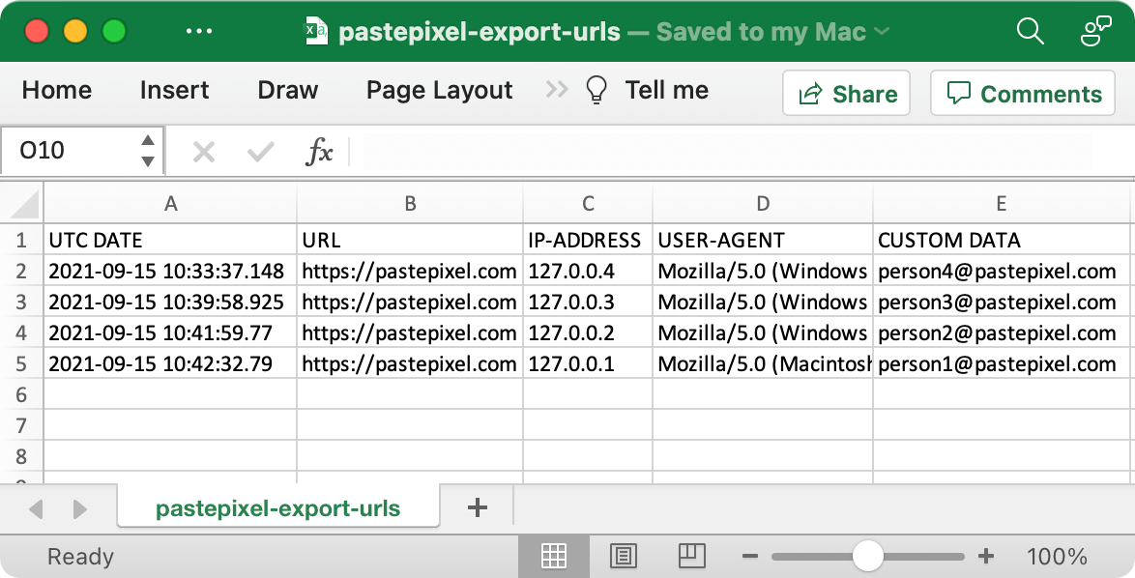
Task: Select cell with 2021-09-15 10:42:32.79
Action: tap(171, 363)
